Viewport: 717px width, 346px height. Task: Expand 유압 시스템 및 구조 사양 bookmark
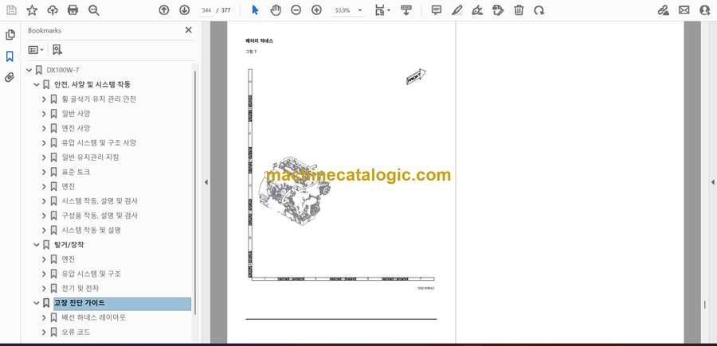(44, 143)
